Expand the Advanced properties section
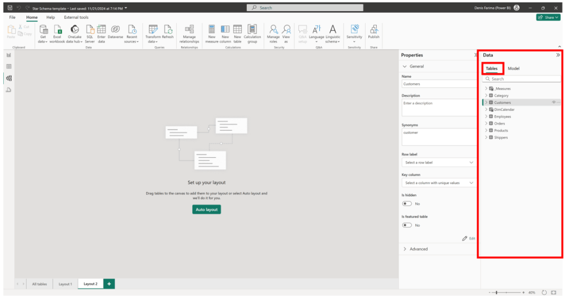The height and width of the screenshot is (299, 565). click(405, 249)
